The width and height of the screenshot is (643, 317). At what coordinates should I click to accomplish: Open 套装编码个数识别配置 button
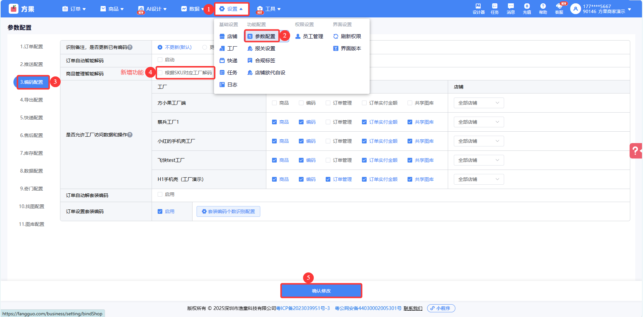(x=228, y=211)
